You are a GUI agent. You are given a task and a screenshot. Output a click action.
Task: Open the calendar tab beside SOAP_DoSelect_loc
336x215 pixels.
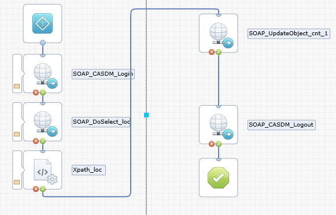point(17,134)
